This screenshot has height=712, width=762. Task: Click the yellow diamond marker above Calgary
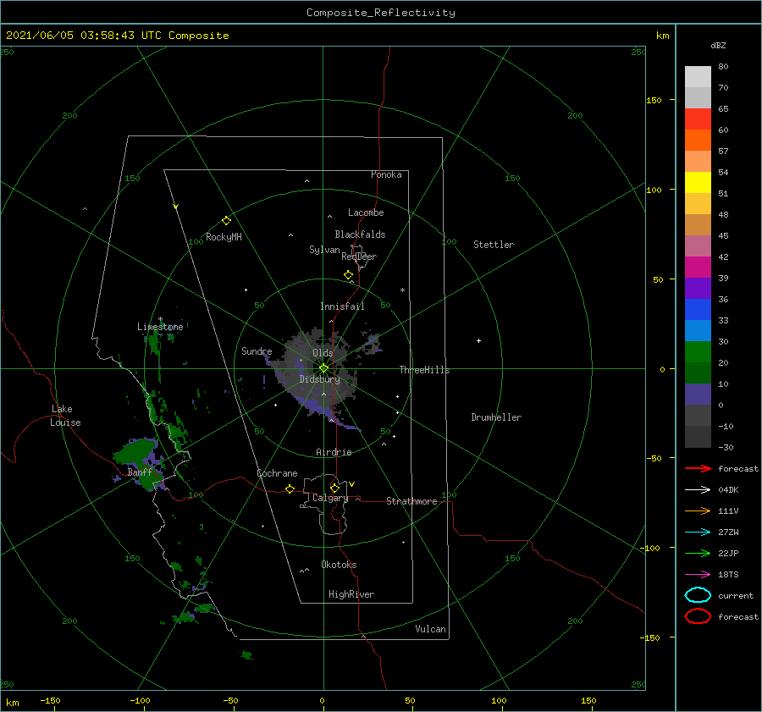coord(334,488)
